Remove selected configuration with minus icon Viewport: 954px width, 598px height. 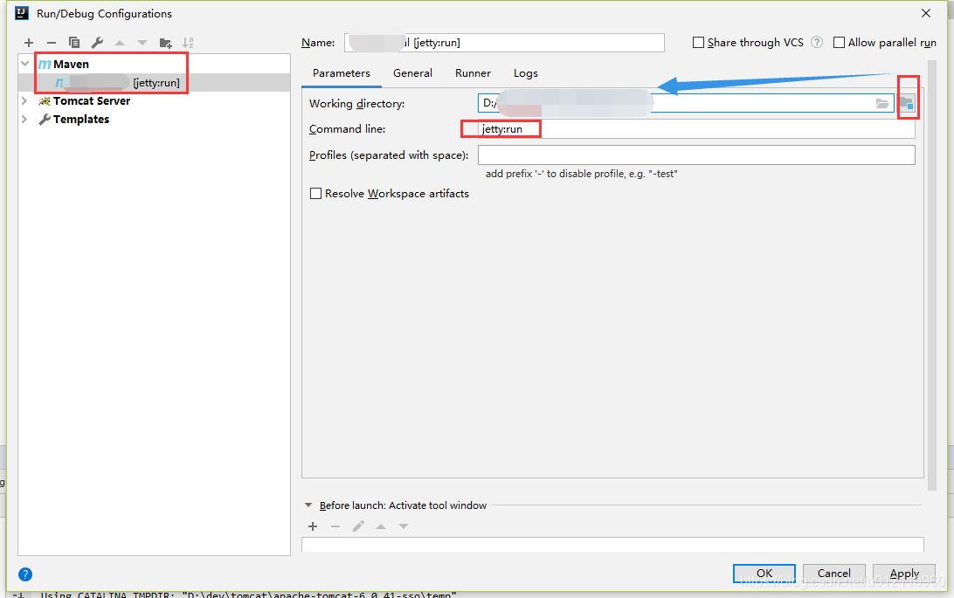pos(51,43)
